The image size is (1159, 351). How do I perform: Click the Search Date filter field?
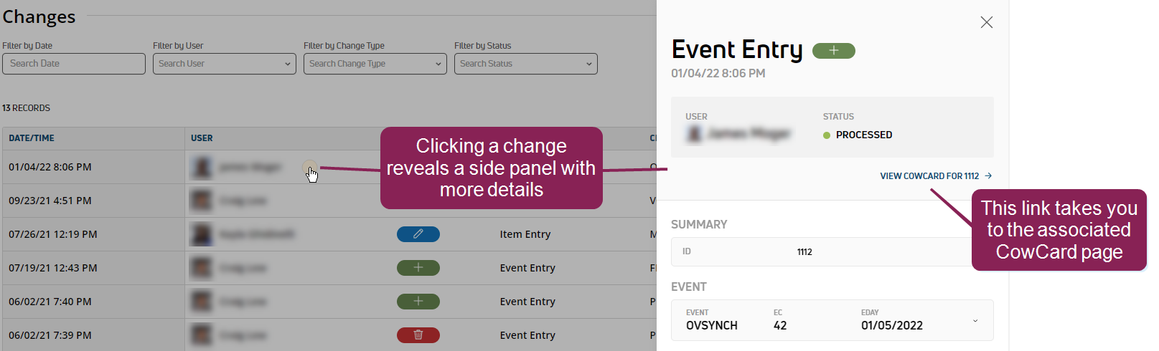point(74,64)
